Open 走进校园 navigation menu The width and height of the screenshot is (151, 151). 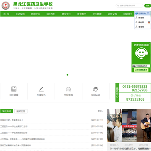(20, 14)
